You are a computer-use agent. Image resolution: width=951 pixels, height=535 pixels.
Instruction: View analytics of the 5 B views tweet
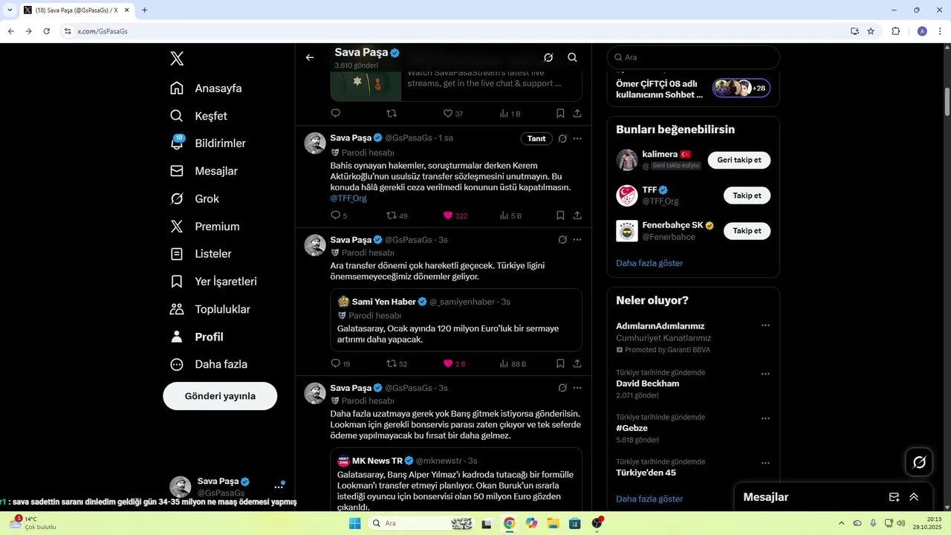pyautogui.click(x=510, y=215)
